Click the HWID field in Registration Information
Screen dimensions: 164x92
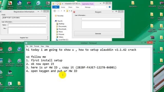click(x=24, y=18)
